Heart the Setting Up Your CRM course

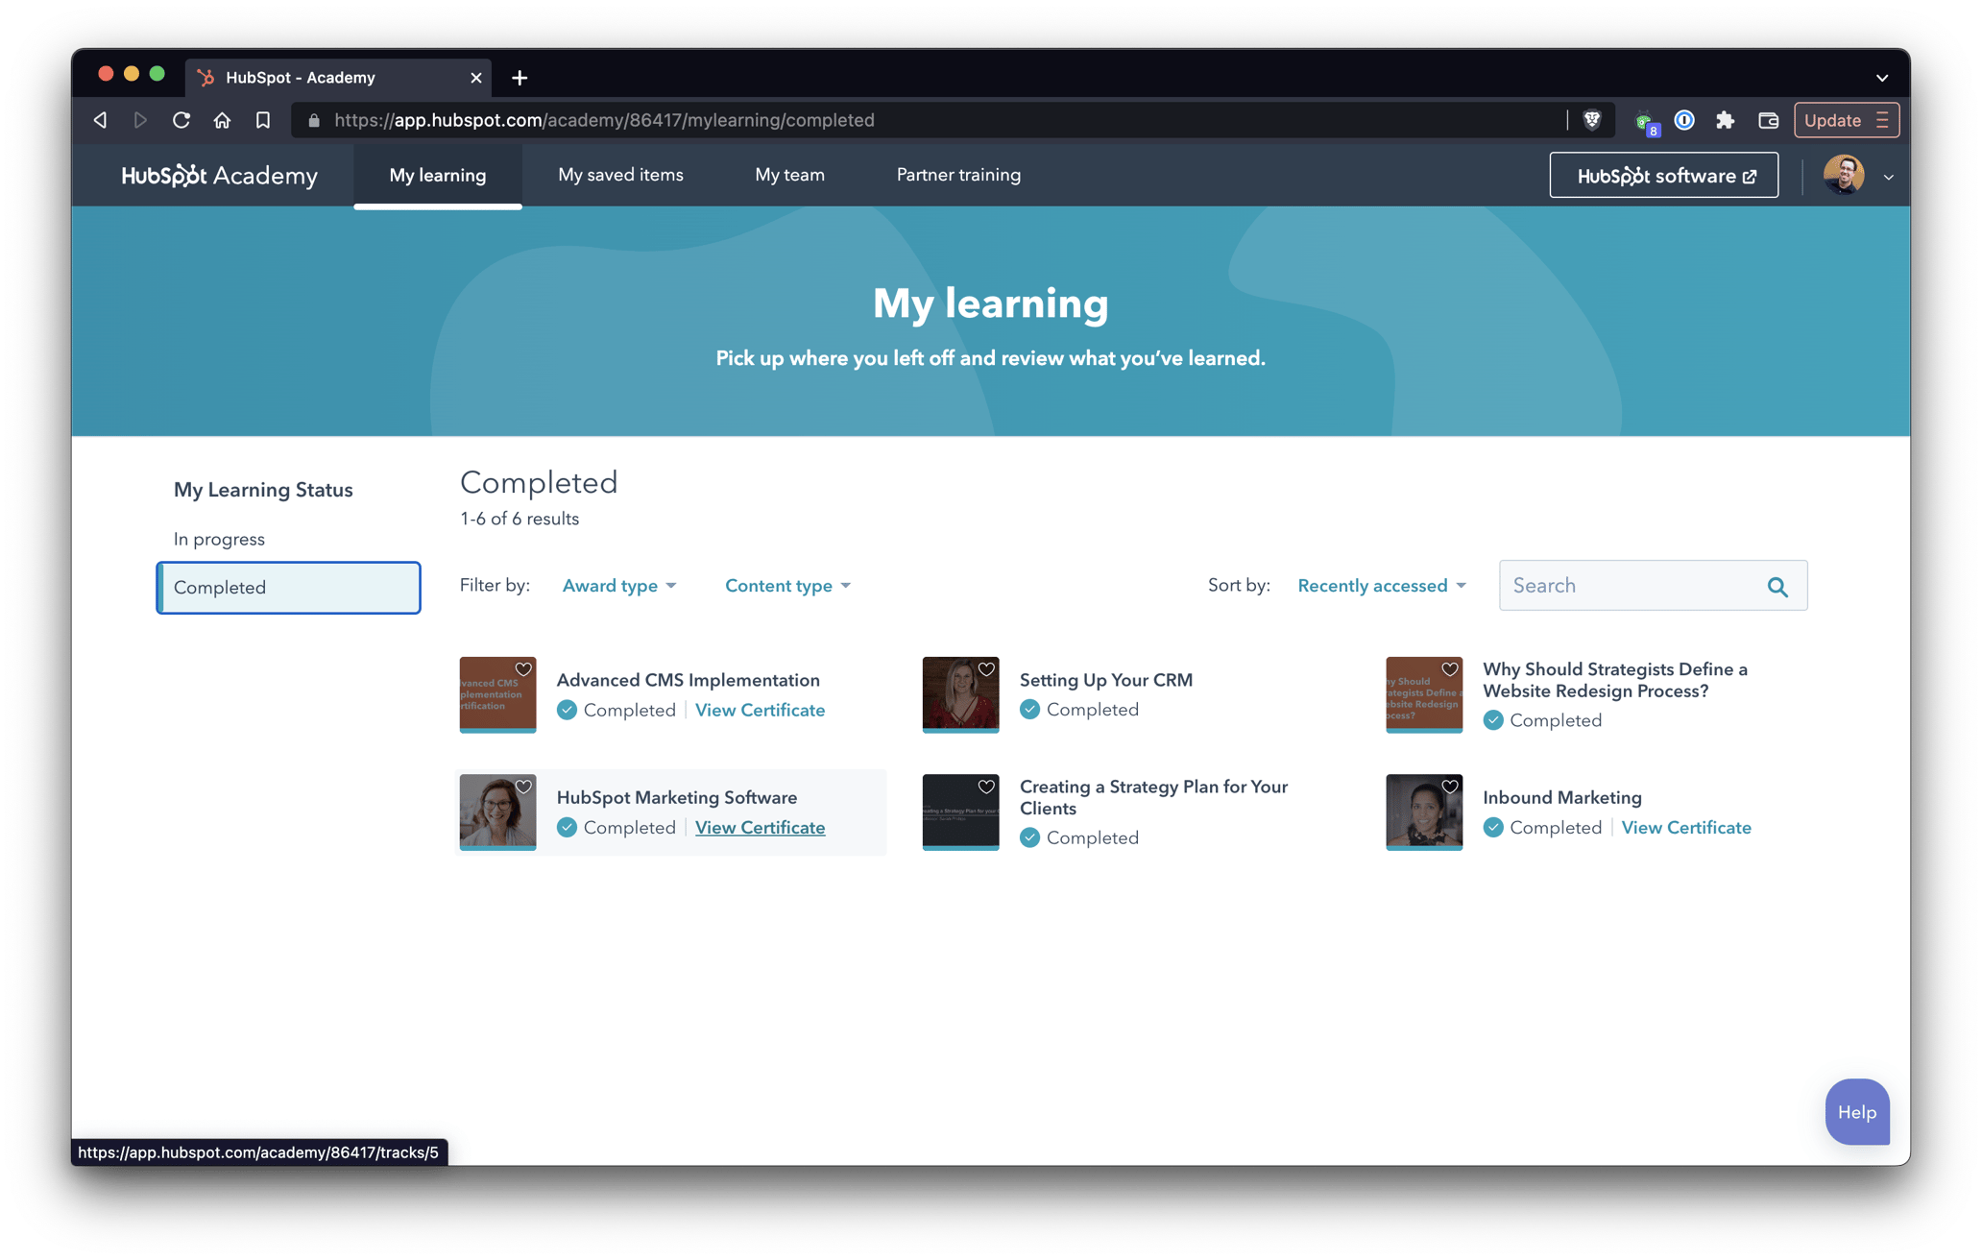point(986,669)
